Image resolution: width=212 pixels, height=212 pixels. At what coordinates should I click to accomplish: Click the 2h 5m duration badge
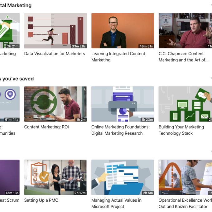[147, 193]
